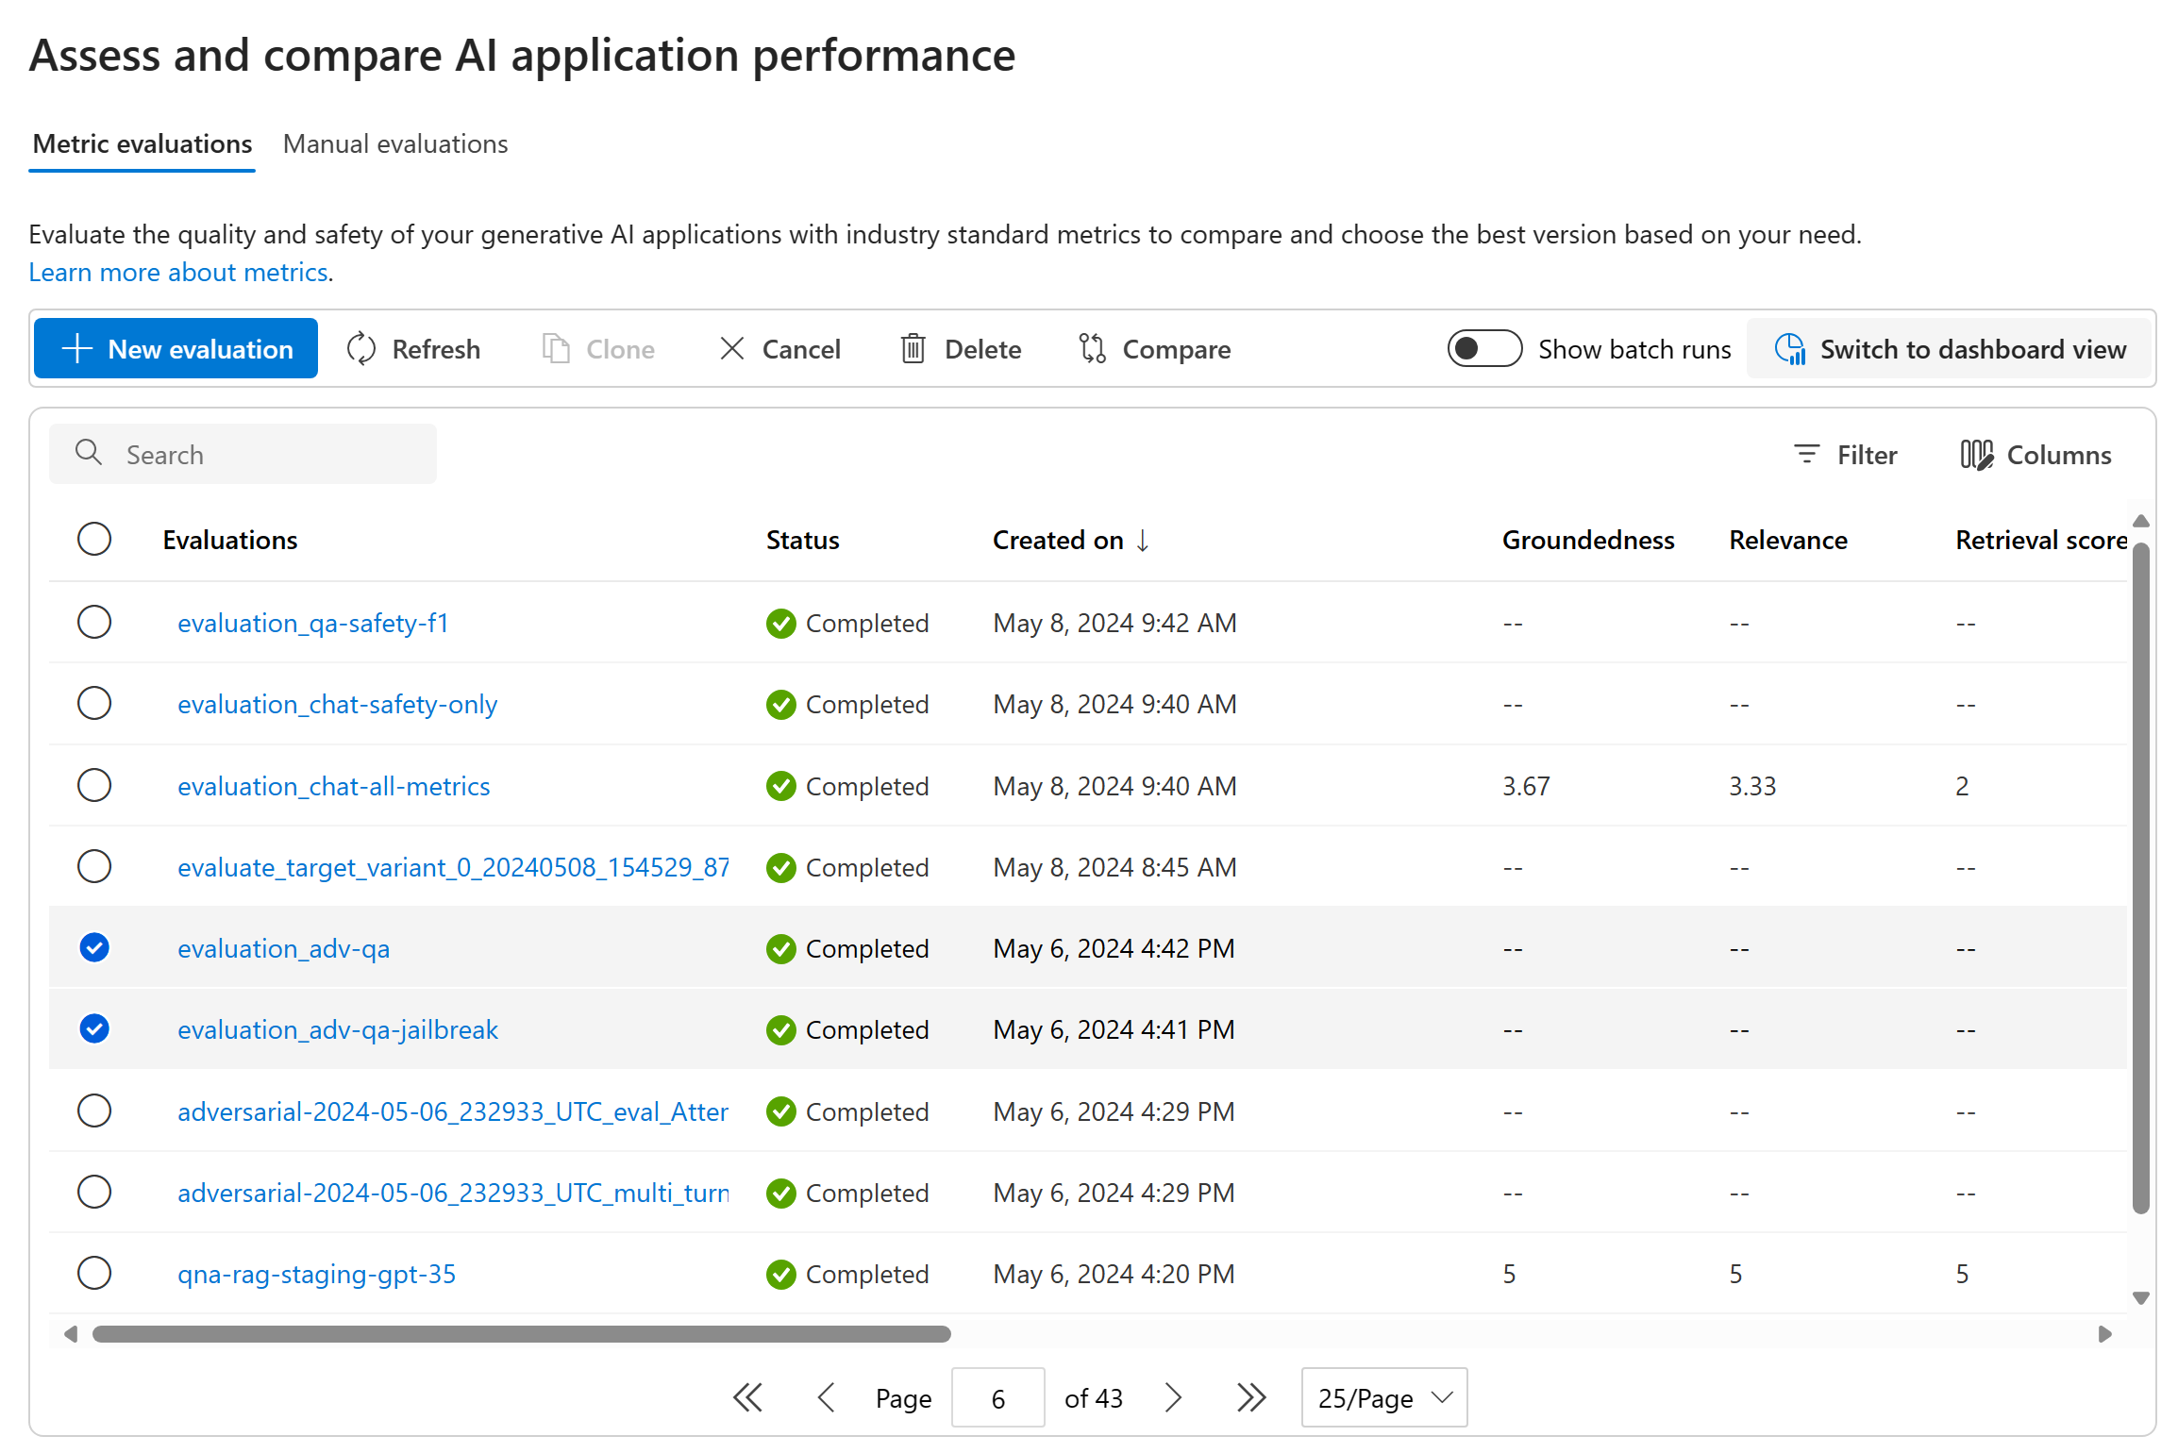Open Learn more about metrics link
Image resolution: width=2178 pixels, height=1453 pixels.
point(178,273)
